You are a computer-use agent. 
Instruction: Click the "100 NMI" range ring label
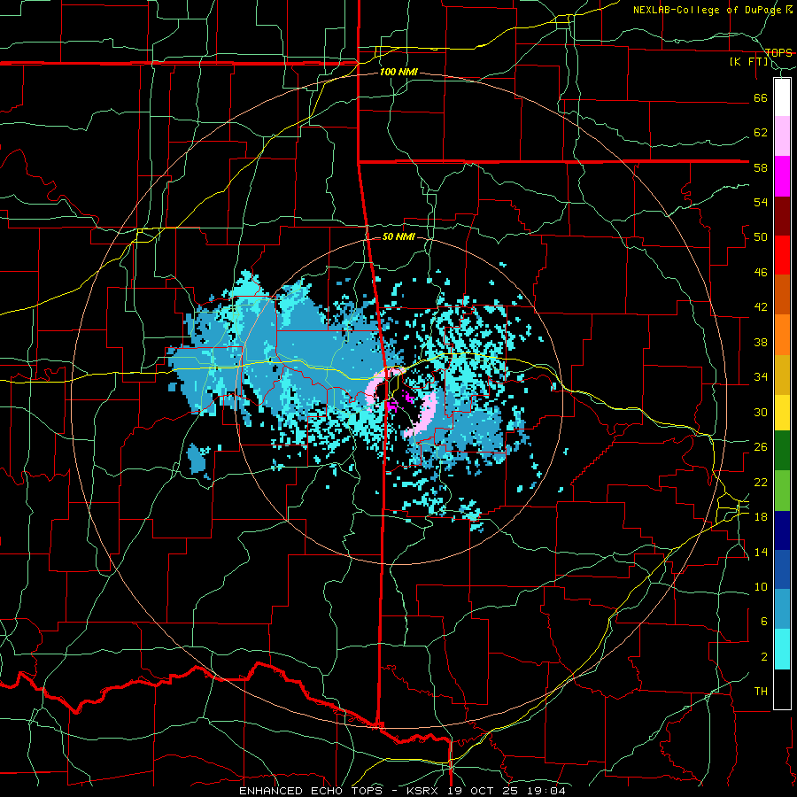(x=398, y=73)
